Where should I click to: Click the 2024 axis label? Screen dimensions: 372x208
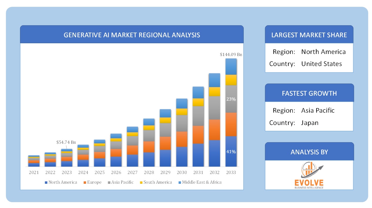(83, 173)
